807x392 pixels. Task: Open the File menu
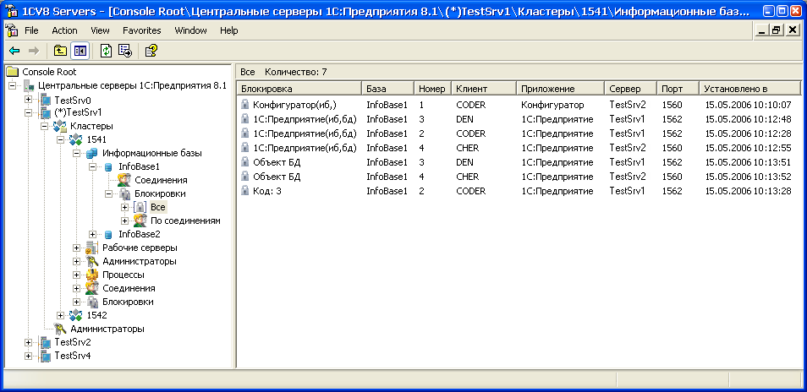pyautogui.click(x=32, y=30)
